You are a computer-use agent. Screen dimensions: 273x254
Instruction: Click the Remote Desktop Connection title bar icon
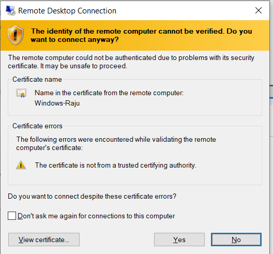(10, 11)
